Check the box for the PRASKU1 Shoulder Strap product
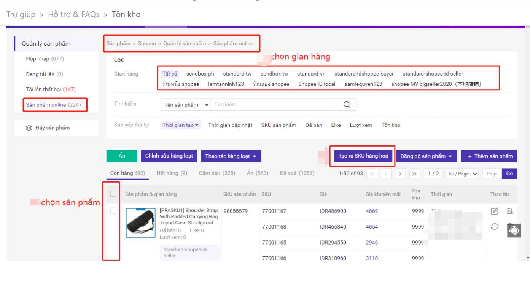This screenshot has height=295, width=530. (x=113, y=210)
